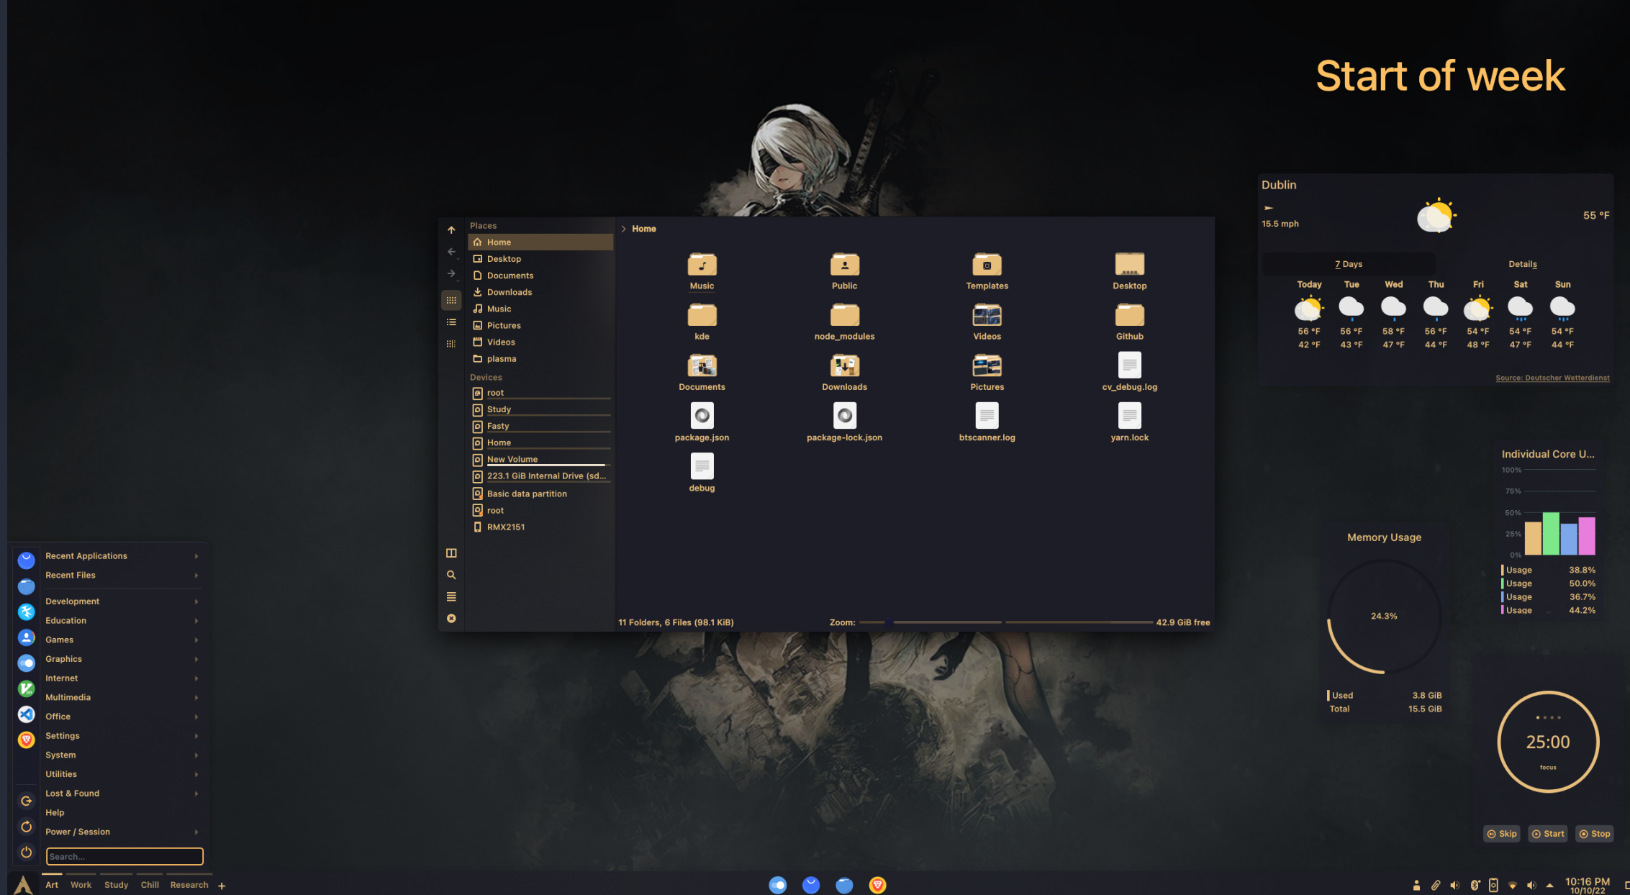Open the Help menu entry
Viewport: 1630px width, 895px height.
[x=122, y=812]
